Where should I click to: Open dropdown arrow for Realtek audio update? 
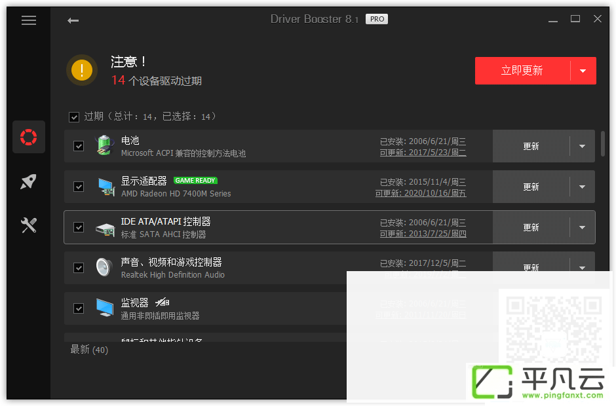click(x=582, y=267)
